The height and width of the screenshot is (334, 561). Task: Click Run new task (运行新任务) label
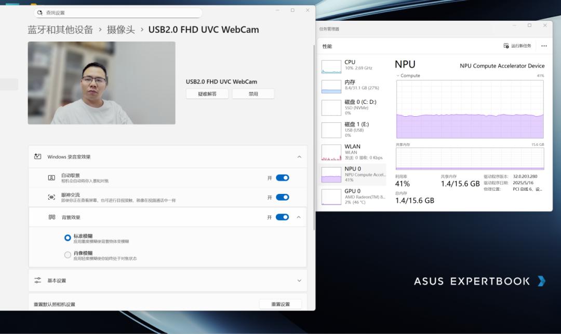(521, 46)
